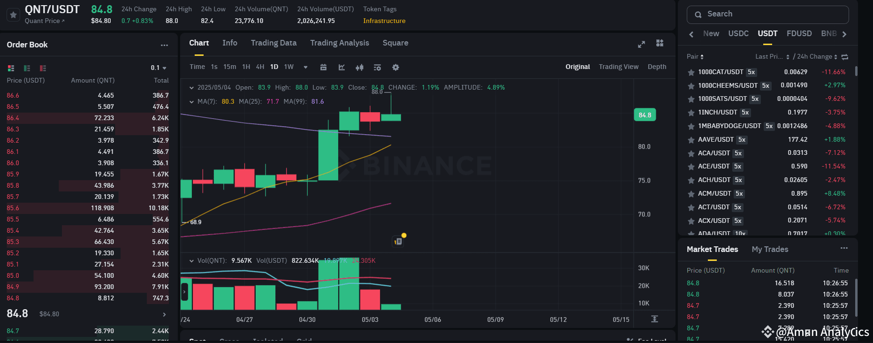Click the Infrastructure token tag

click(x=384, y=21)
